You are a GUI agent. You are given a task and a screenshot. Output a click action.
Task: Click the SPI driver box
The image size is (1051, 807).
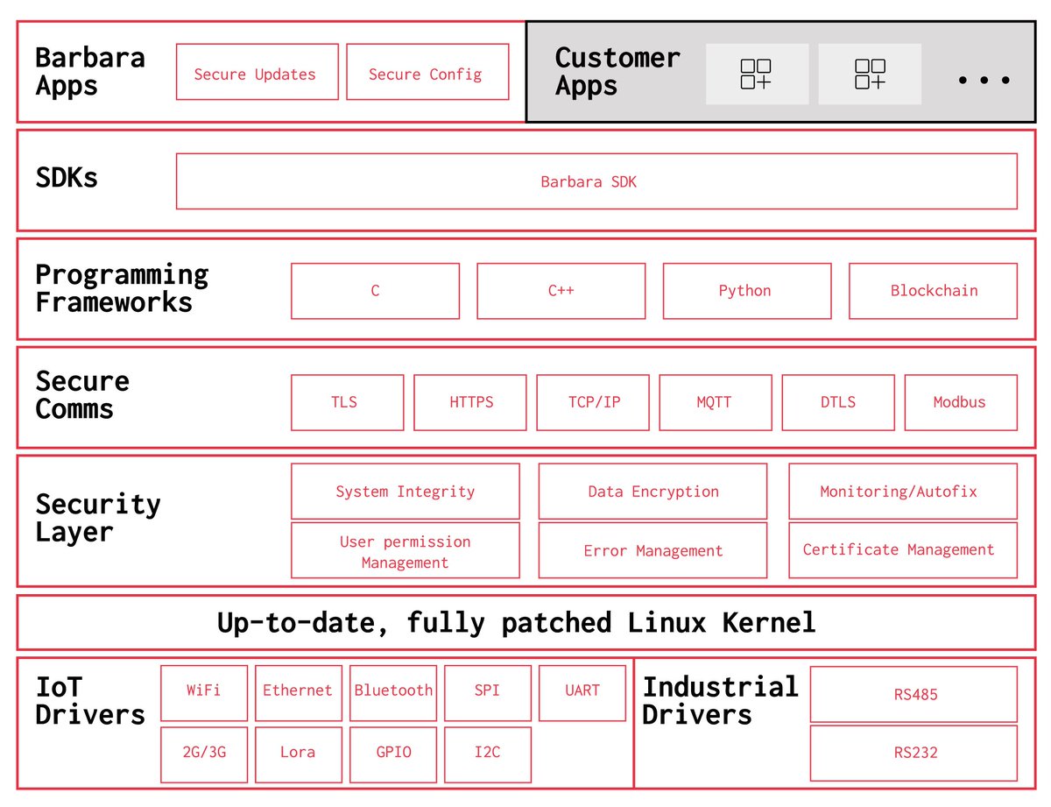click(x=488, y=693)
